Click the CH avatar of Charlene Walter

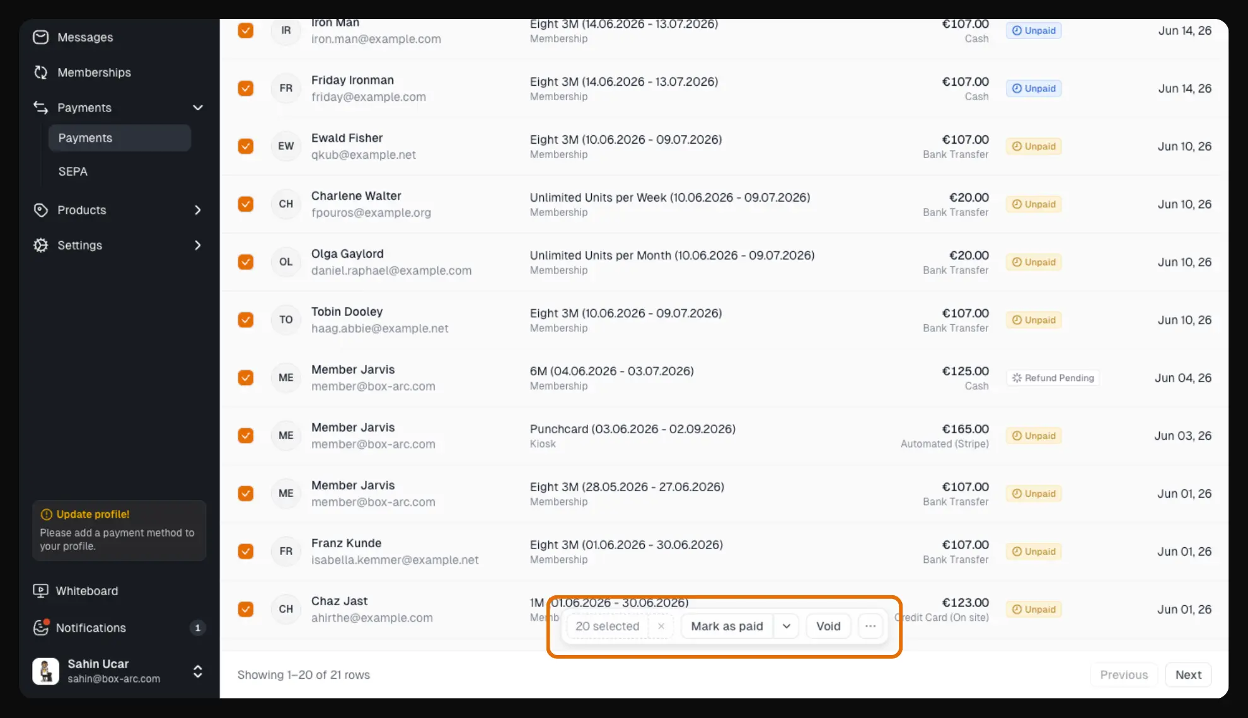286,204
